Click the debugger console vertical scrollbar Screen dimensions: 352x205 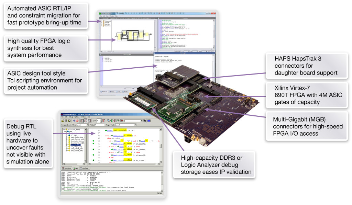tap(162, 181)
